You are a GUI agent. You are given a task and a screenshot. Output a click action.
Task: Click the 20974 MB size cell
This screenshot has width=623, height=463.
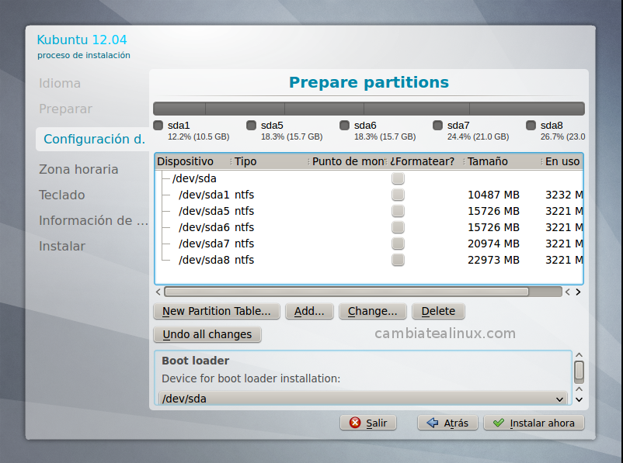(493, 244)
